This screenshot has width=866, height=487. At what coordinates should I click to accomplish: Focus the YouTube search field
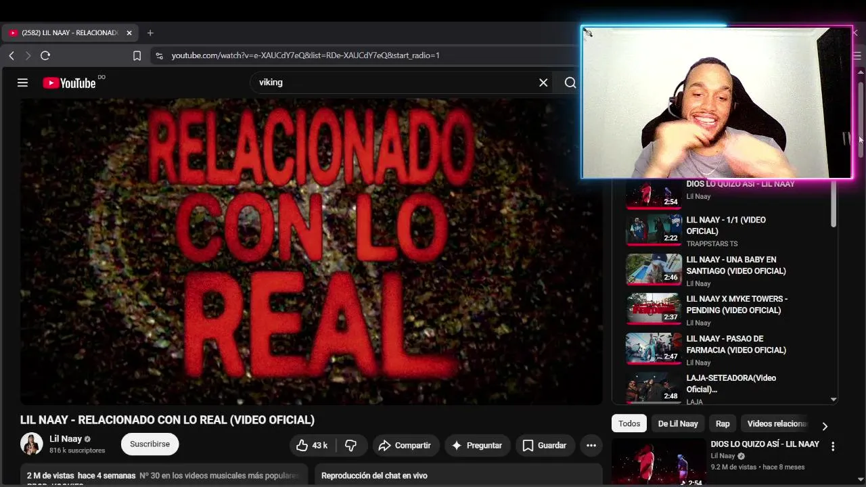point(396,83)
